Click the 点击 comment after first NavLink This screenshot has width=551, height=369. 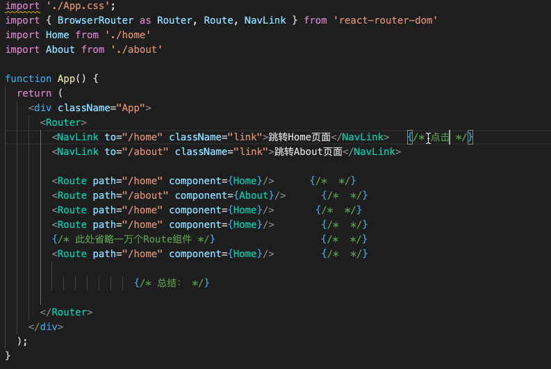(440, 137)
